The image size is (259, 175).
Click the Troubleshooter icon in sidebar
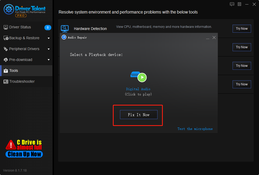pos(6,82)
